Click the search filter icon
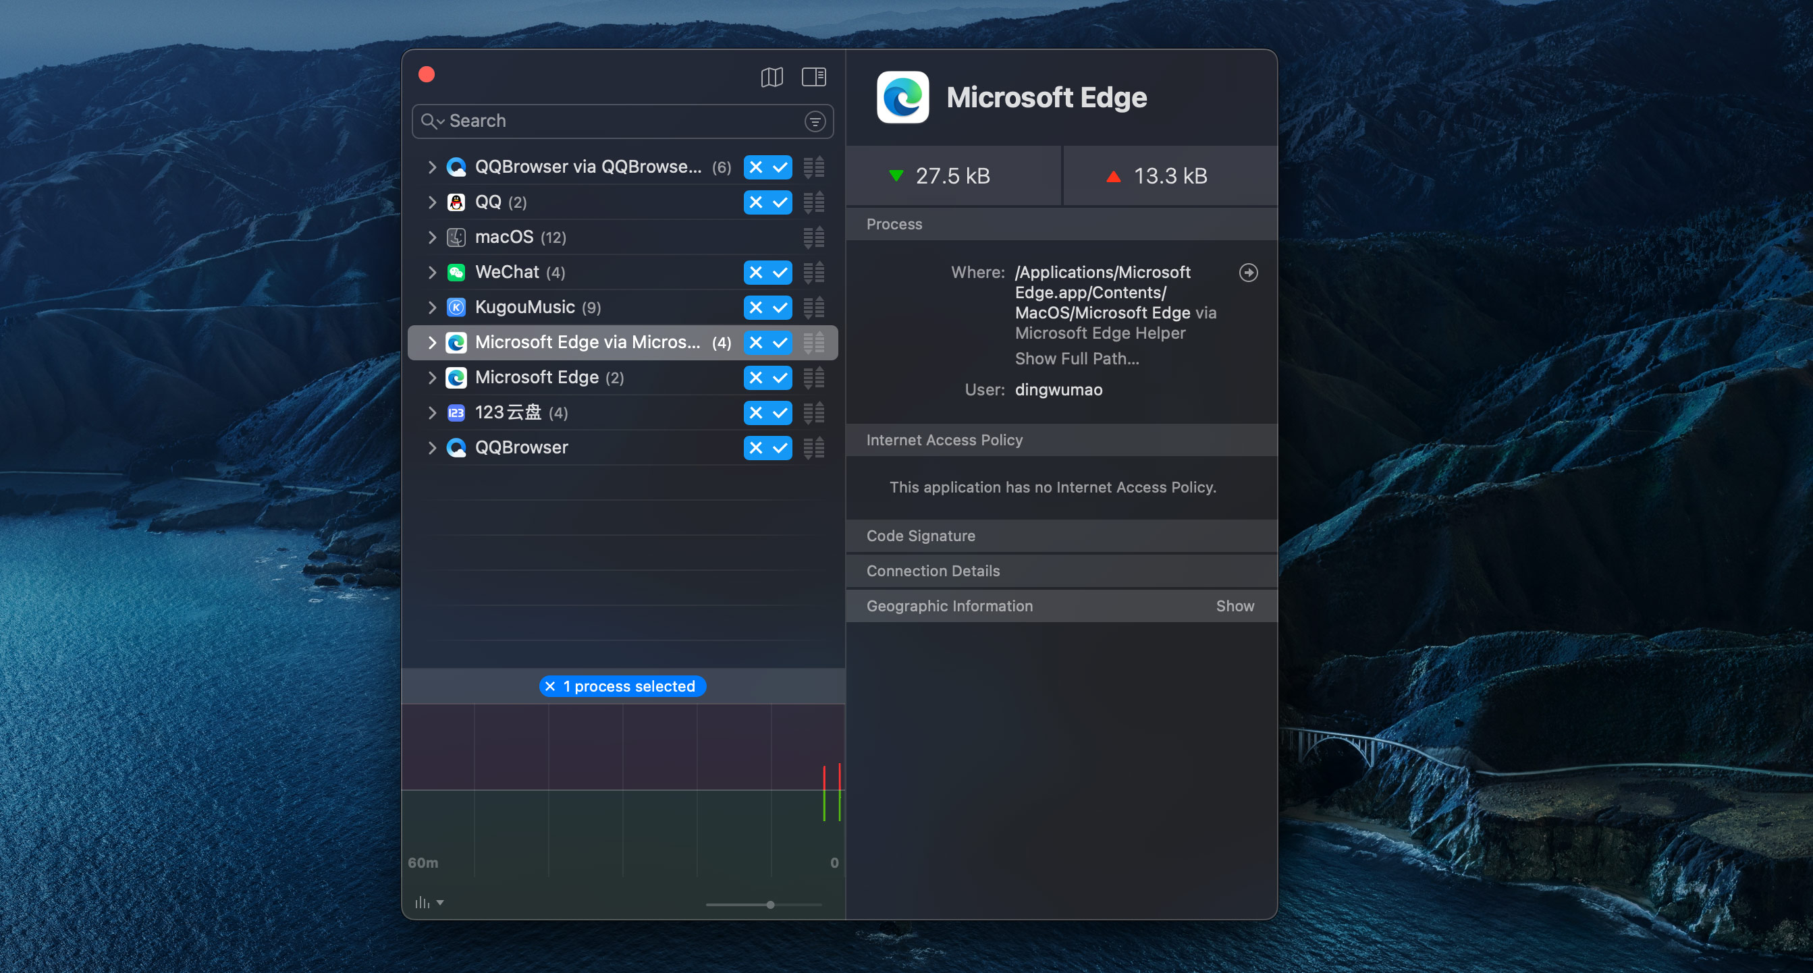 tap(814, 121)
